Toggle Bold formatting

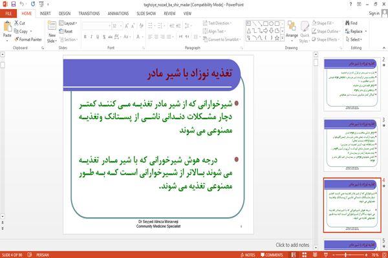(85, 37)
